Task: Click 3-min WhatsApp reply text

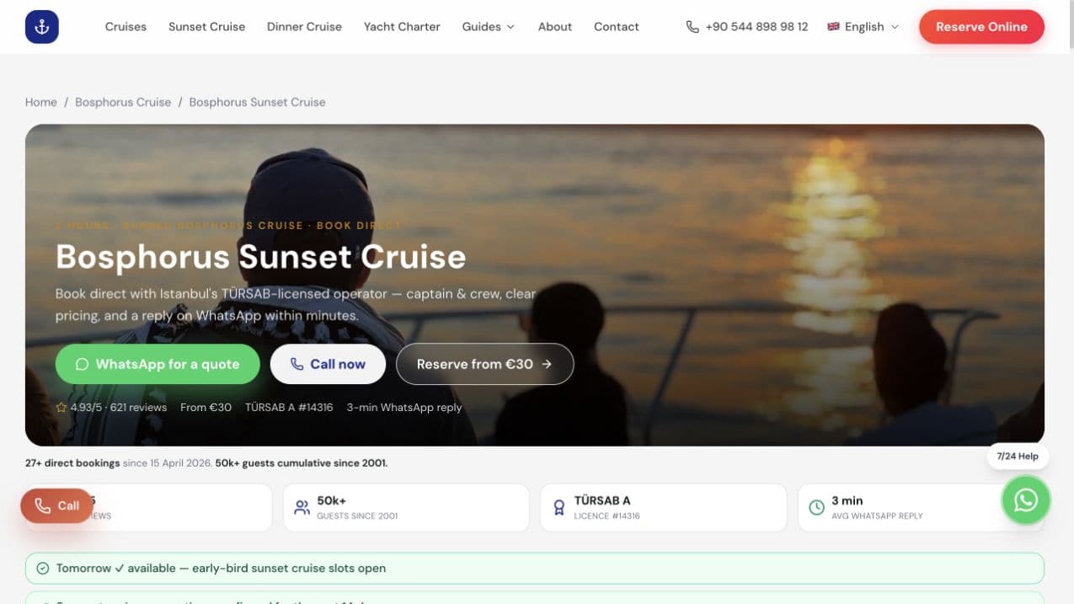Action: (x=404, y=408)
